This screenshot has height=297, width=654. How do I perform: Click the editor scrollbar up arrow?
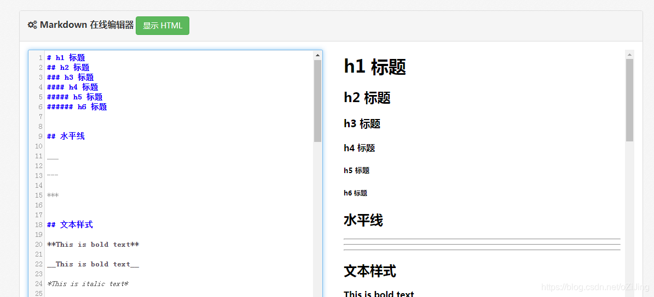317,55
